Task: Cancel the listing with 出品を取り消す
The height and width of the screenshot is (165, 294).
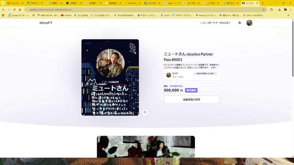Action: pyautogui.click(x=192, y=100)
